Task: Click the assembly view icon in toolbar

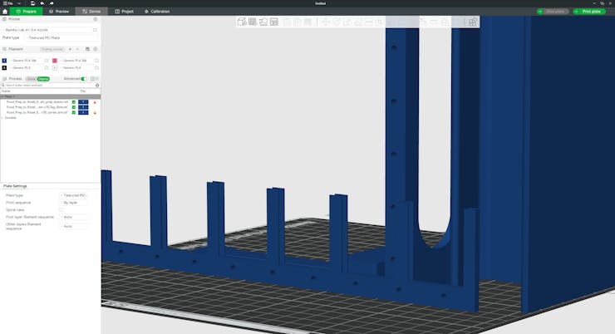Action: (x=473, y=22)
